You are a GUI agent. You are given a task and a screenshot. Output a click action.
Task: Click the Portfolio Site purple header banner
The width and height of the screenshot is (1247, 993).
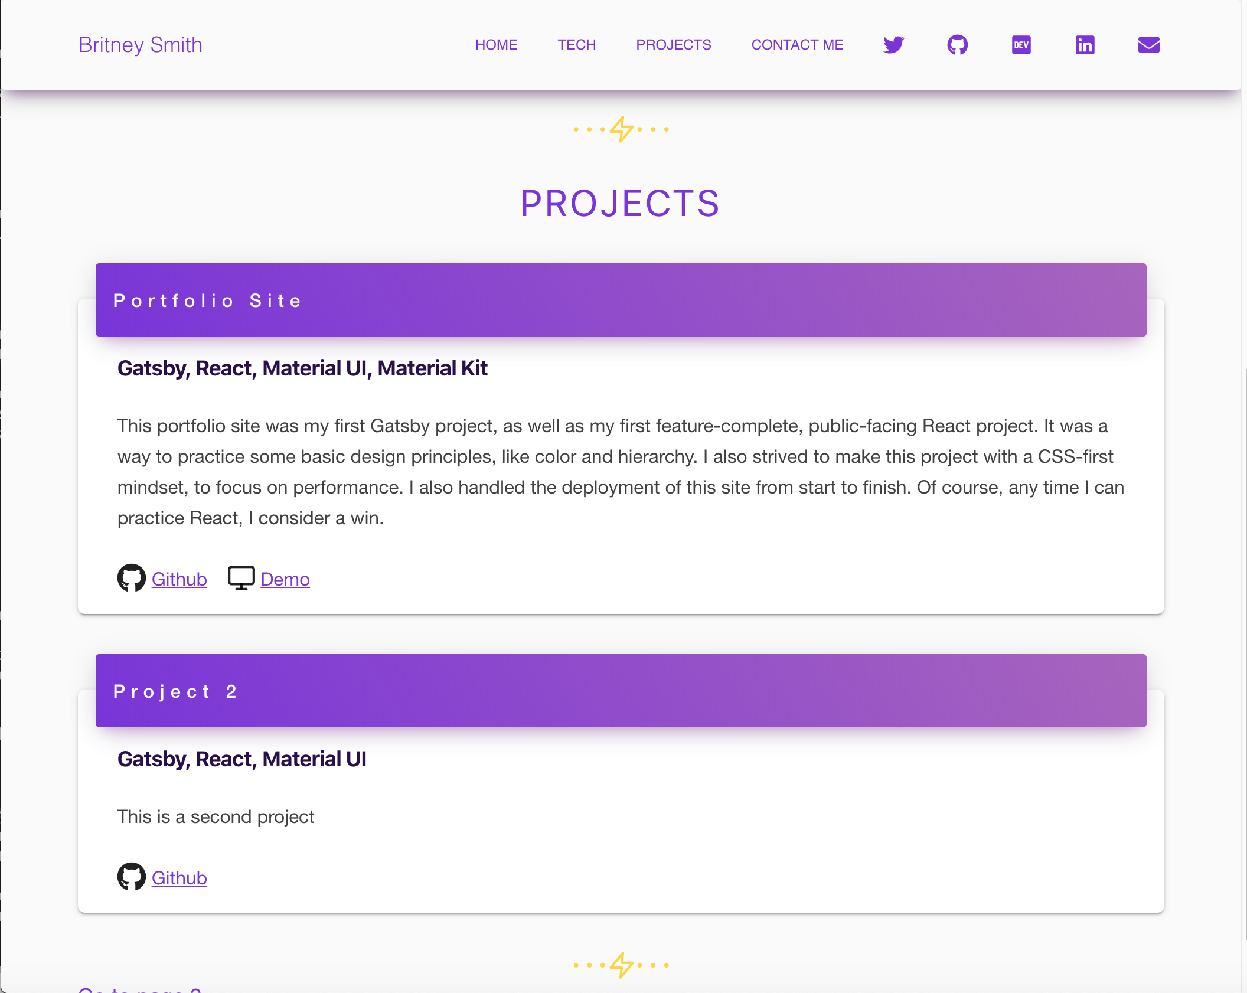[621, 300]
